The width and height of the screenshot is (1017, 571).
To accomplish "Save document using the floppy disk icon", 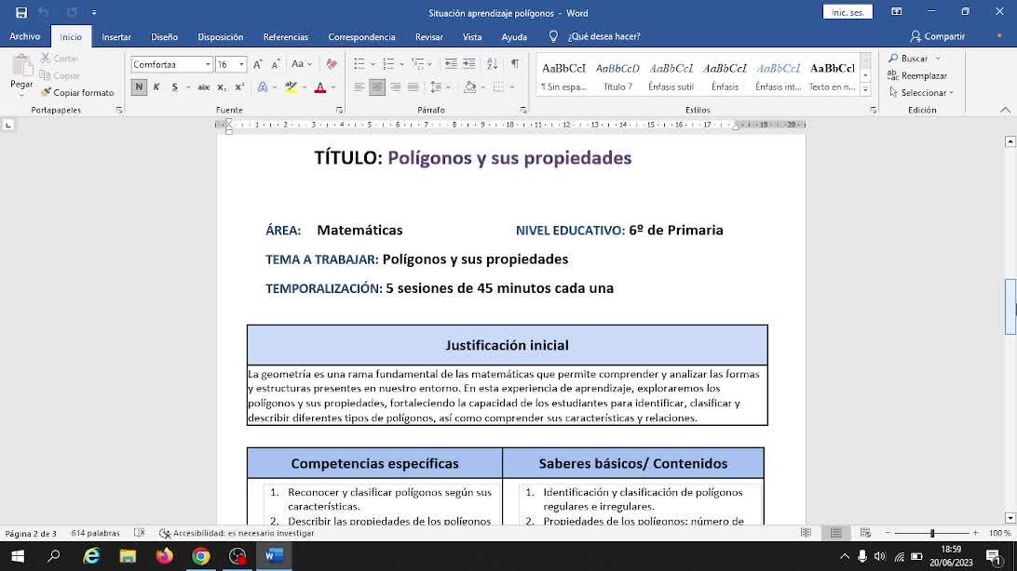I will (x=20, y=13).
